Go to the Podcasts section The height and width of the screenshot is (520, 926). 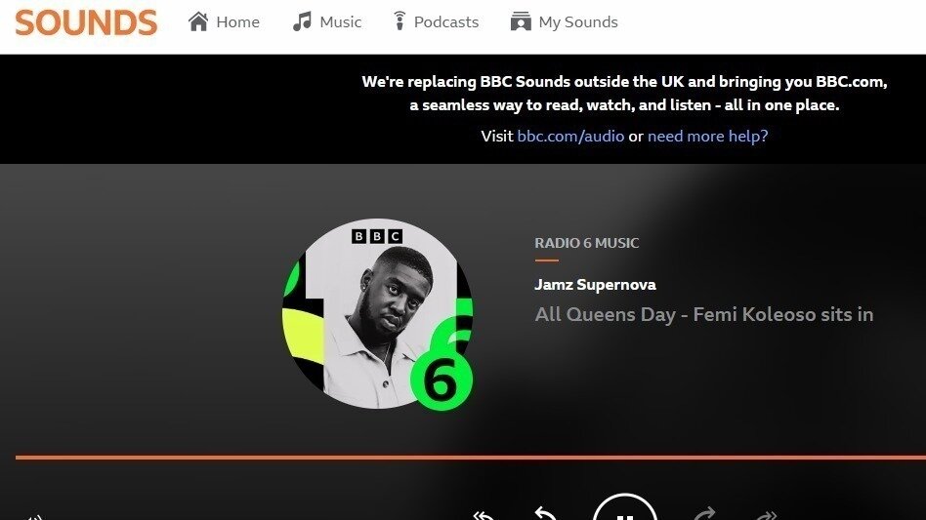pos(437,21)
